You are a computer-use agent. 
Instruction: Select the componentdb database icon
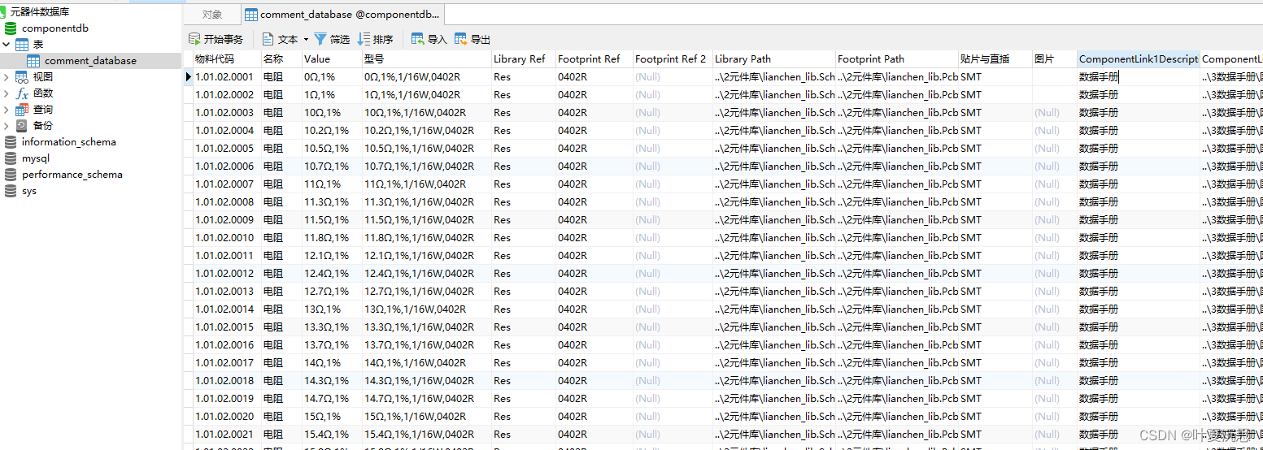[11, 28]
